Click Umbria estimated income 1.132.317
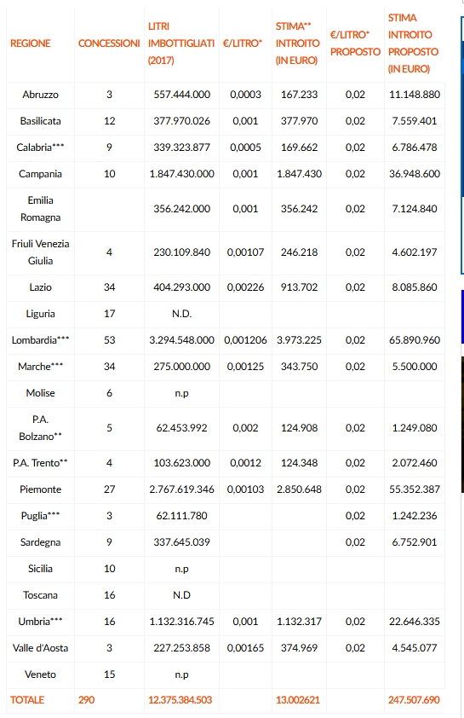Viewport: 464px width, 718px height. [299, 622]
